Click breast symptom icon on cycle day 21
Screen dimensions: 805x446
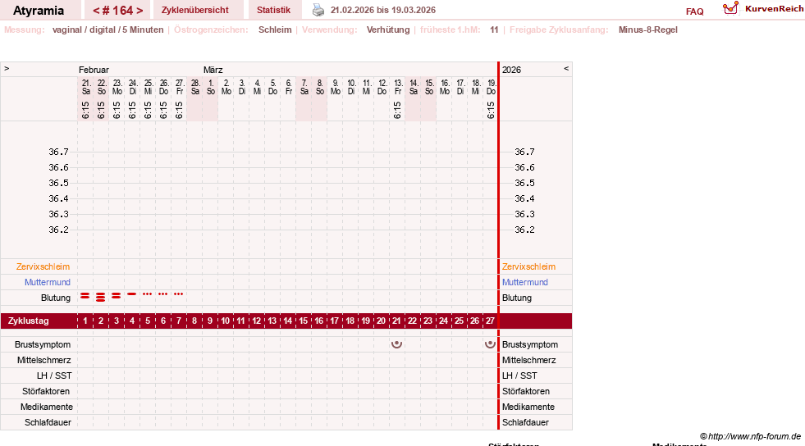coord(396,344)
